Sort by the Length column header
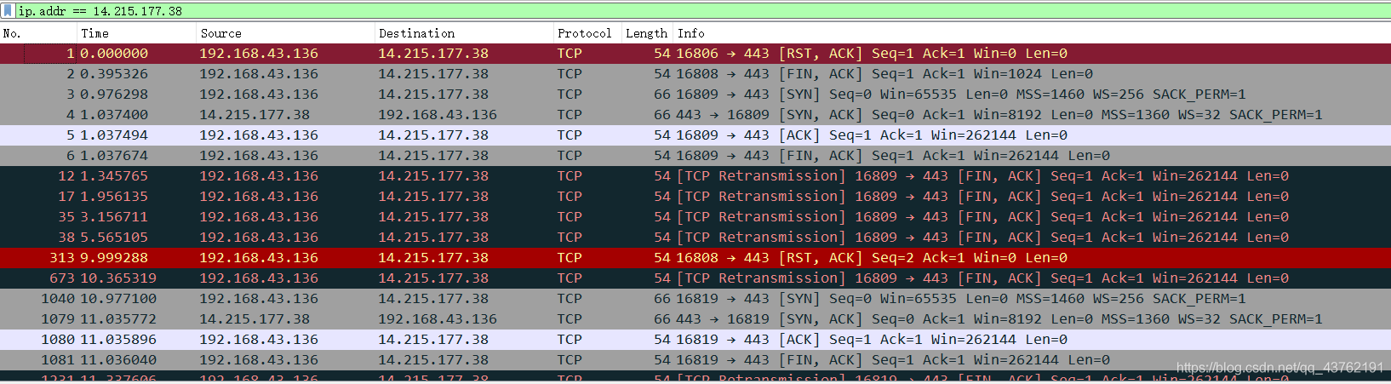 pyautogui.click(x=647, y=33)
